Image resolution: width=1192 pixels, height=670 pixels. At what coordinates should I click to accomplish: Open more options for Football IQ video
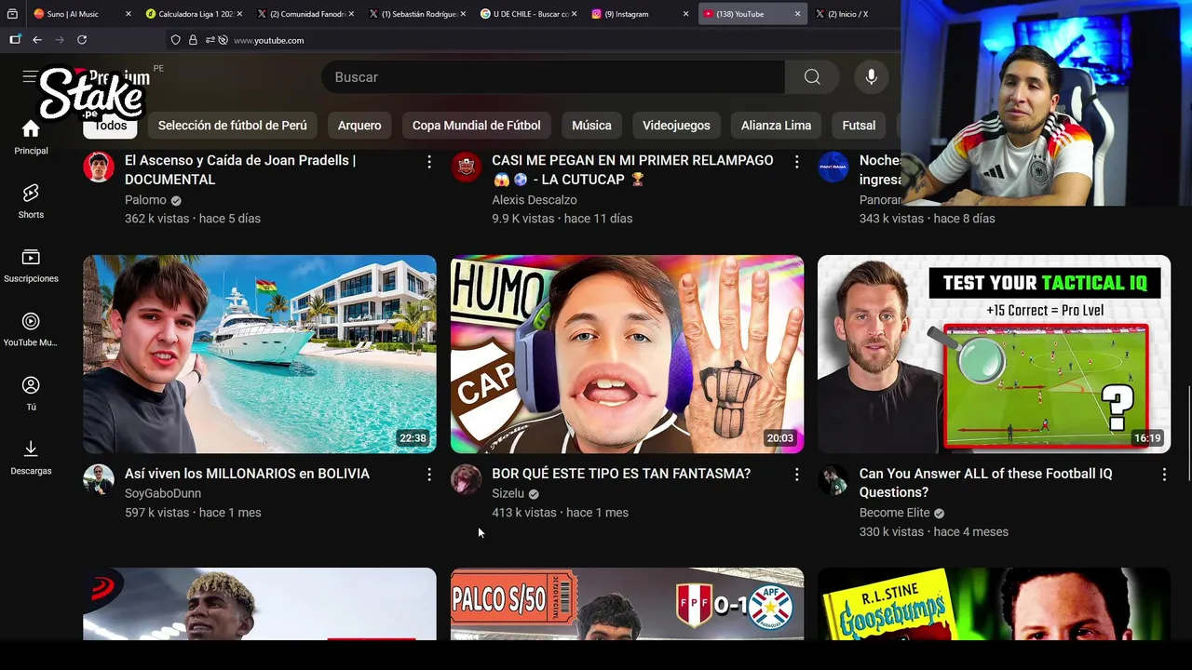[x=1163, y=475]
